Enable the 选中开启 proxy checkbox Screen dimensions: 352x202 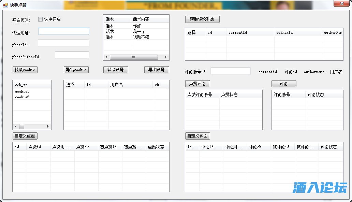(41, 19)
